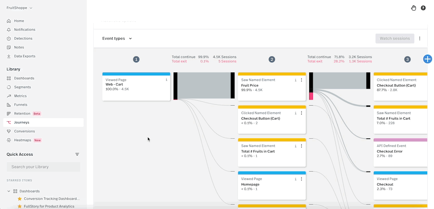Click info icon on Web - Cart card
Image resolution: width=434 pixels, height=209 pixels.
(166, 80)
